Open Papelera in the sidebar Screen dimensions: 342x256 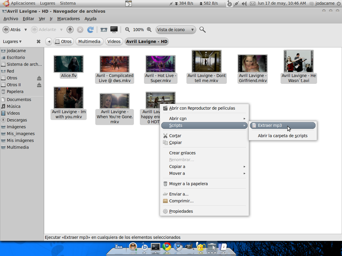(15, 92)
